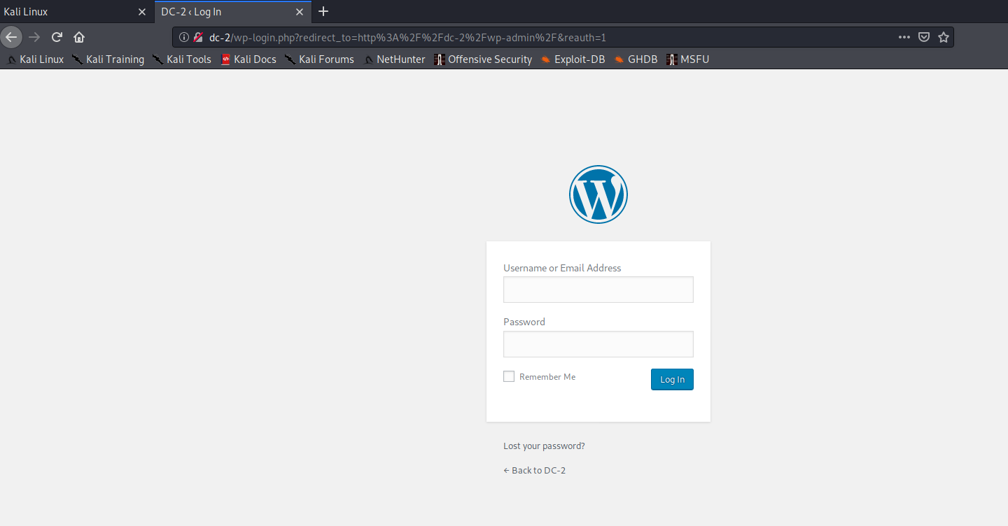Viewport: 1008px width, 526px height.
Task: Open the page actions three-dot menu
Action: (904, 37)
